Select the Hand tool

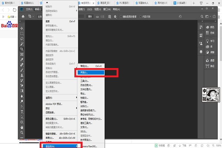(x=22, y=127)
